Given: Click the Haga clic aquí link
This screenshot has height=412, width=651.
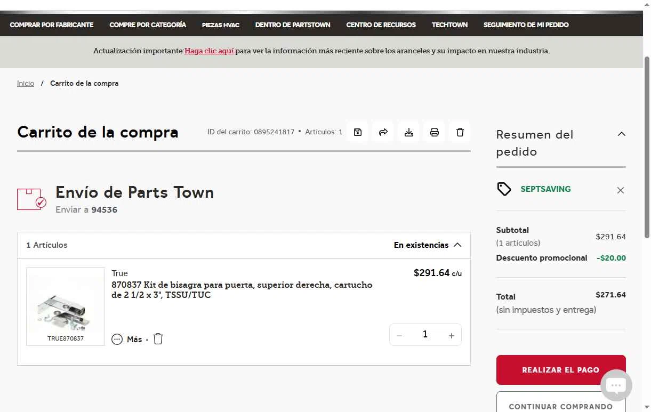Looking at the screenshot, I should click(209, 51).
